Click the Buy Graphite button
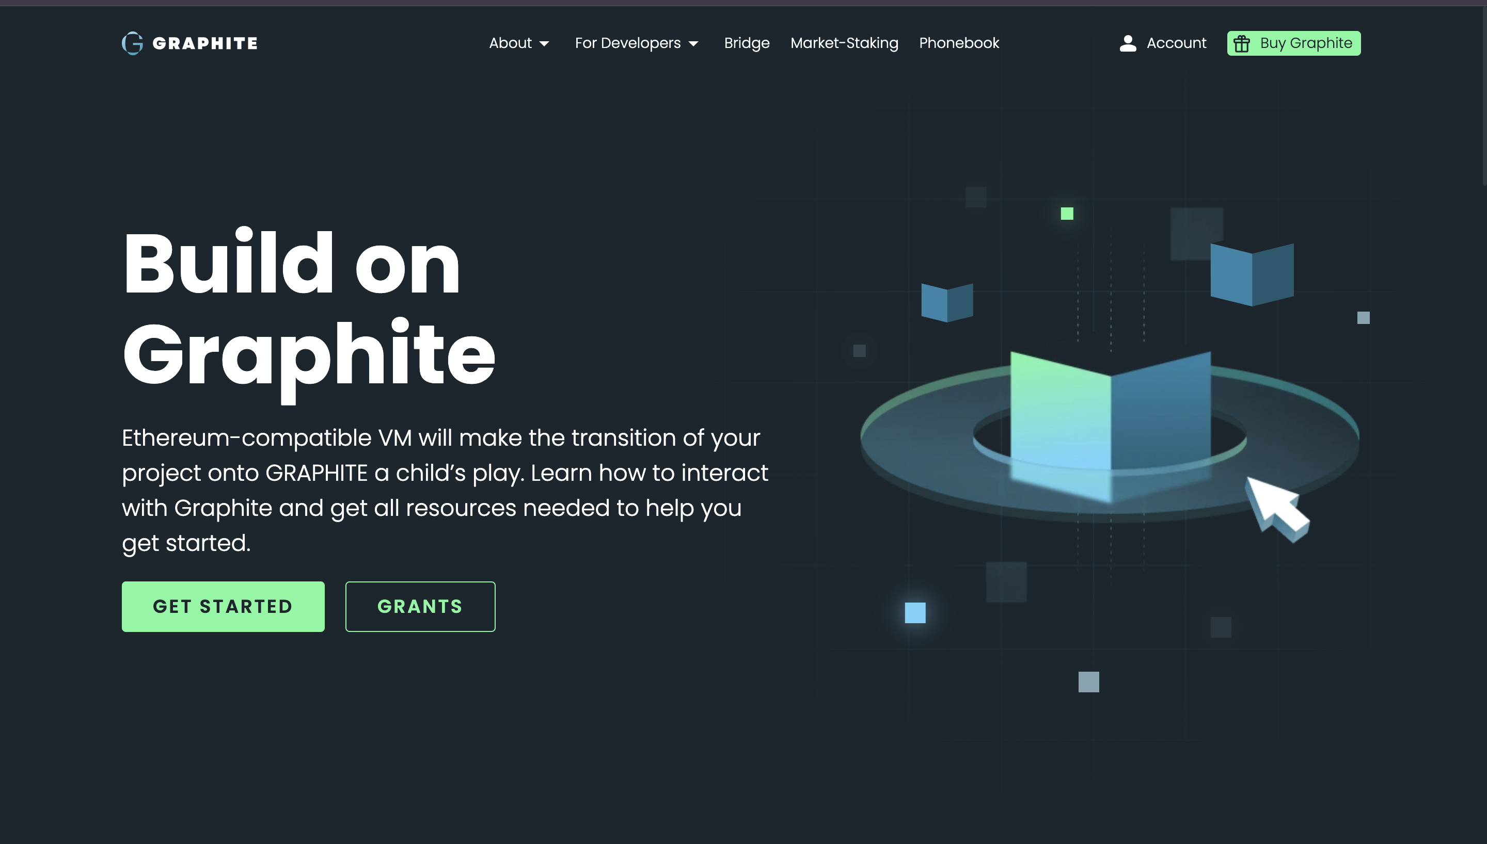 click(x=1293, y=43)
